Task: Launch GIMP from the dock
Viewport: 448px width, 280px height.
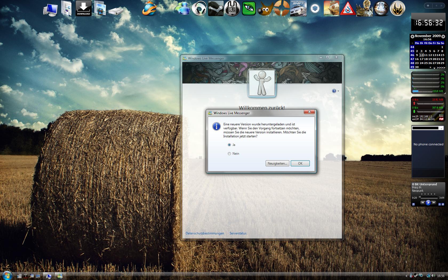Action: 265,9
